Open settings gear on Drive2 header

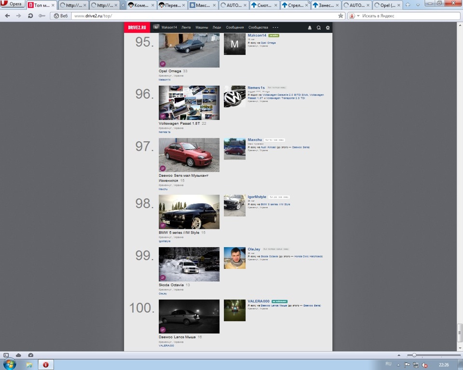[327, 28]
